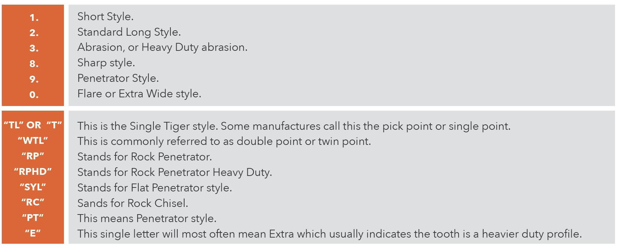The width and height of the screenshot is (619, 252).
Task: Select "Stands for Flat Penetrator style." text
Action: [155, 188]
